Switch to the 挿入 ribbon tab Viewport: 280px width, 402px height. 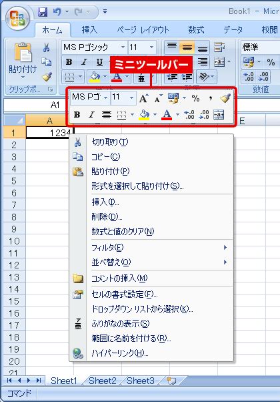pos(89,30)
